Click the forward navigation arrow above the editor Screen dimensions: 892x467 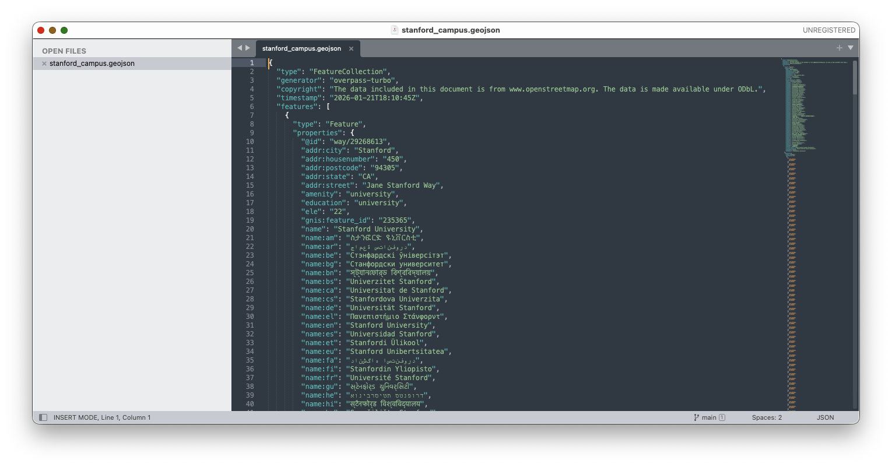(248, 48)
